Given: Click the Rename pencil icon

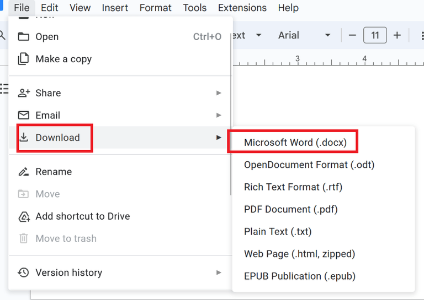Looking at the screenshot, I should coord(23,172).
